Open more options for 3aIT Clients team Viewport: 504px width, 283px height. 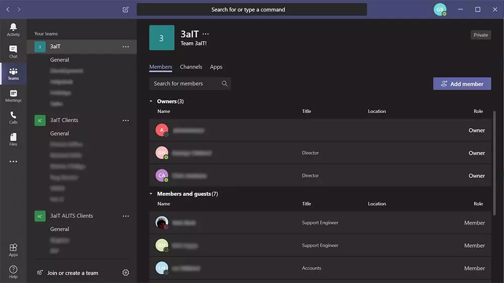coord(125,121)
